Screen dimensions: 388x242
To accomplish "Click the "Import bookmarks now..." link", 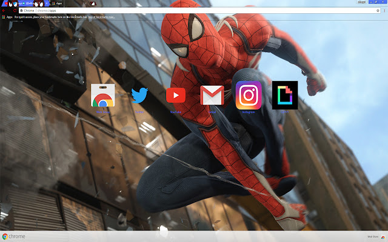I will click(x=101, y=17).
